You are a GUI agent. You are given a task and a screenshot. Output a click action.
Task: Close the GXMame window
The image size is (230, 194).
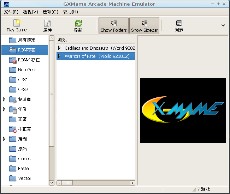224,4
